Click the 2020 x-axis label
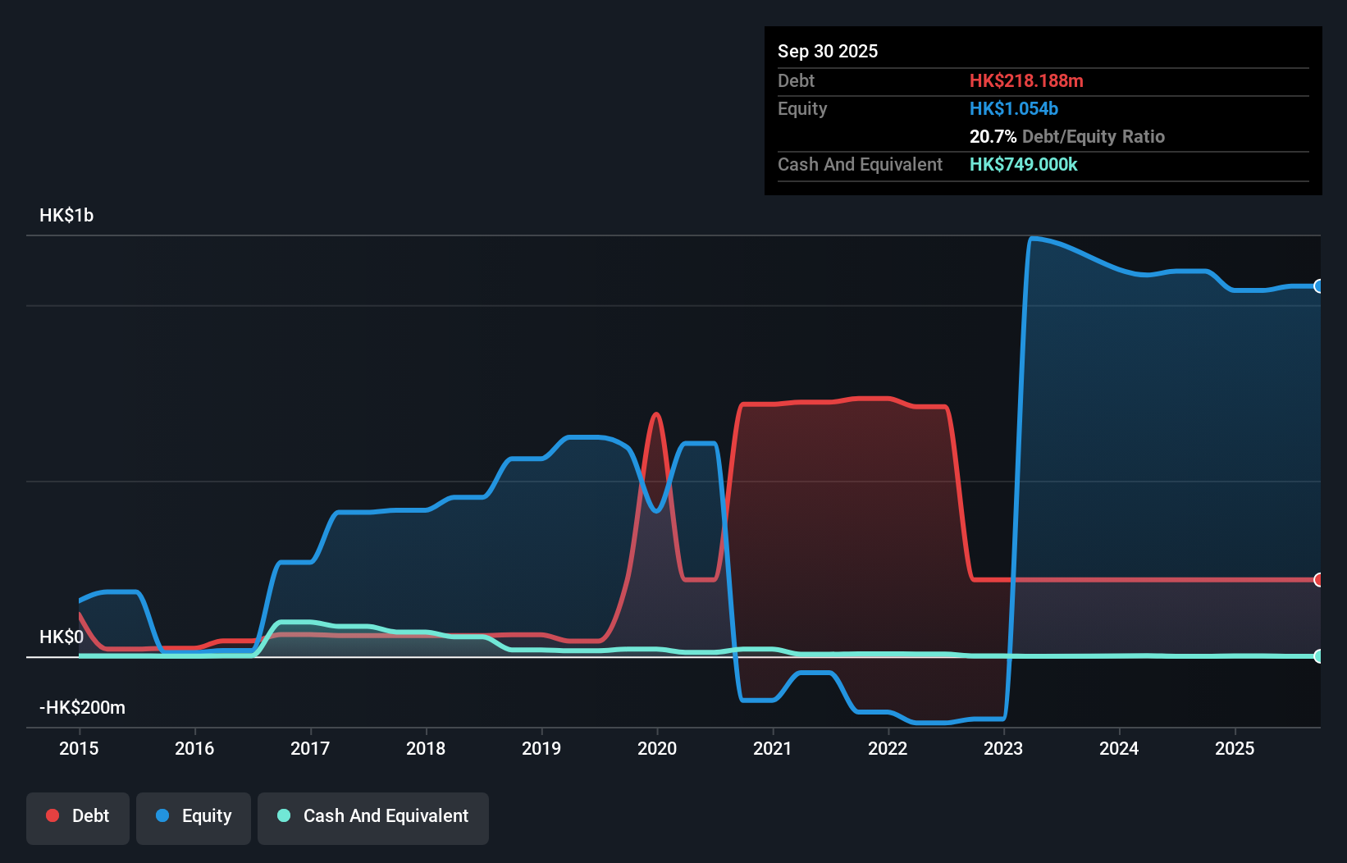The width and height of the screenshot is (1347, 863). pyautogui.click(x=657, y=748)
